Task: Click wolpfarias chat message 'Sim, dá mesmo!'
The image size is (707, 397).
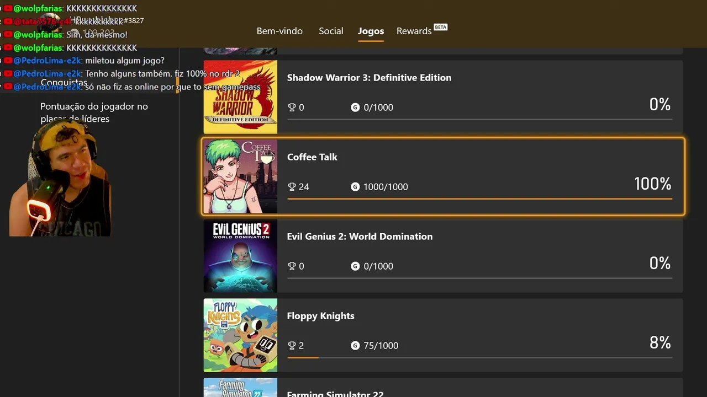Action: point(97,35)
